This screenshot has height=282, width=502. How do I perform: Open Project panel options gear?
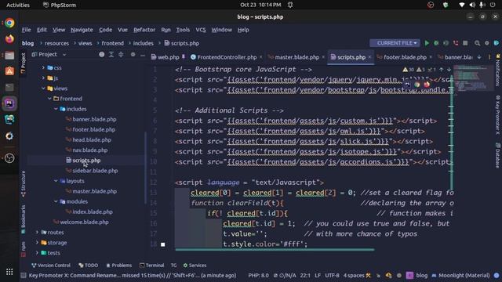(133, 55)
